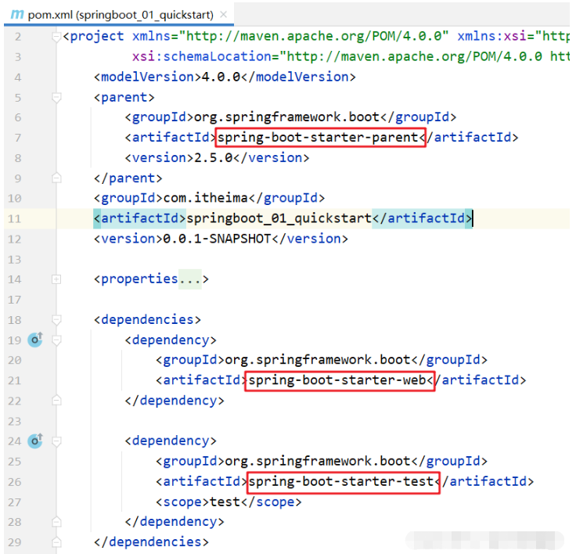The height and width of the screenshot is (554, 576).
Task: Fold the first dependency block on line 19
Action: coord(56,340)
